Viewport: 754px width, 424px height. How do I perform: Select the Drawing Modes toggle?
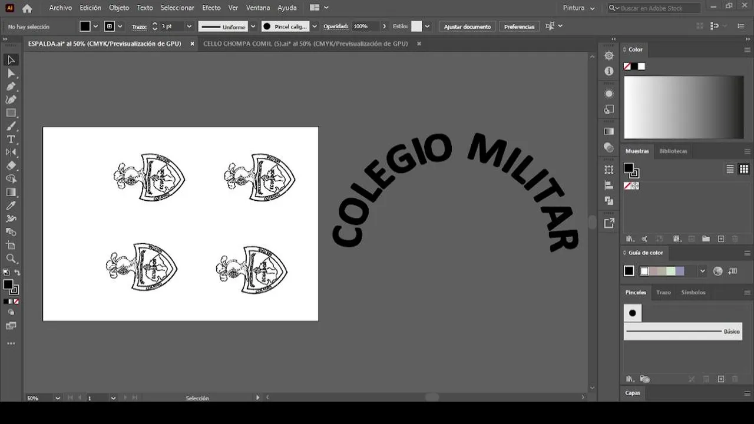(11, 312)
